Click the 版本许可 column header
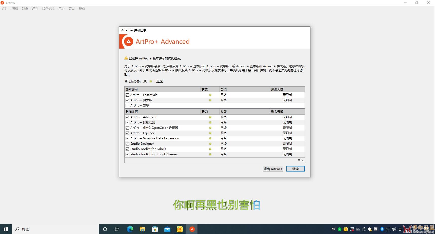Viewport: 435px width, 234px height. pos(163,89)
